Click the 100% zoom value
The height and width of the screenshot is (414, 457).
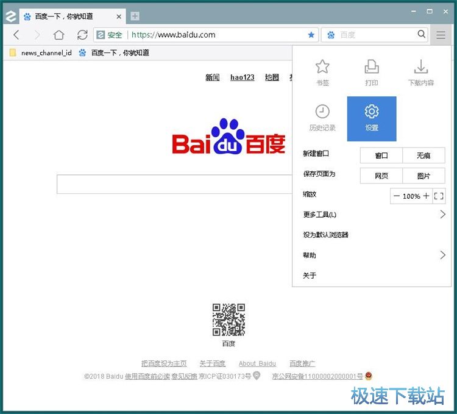pyautogui.click(x=411, y=196)
